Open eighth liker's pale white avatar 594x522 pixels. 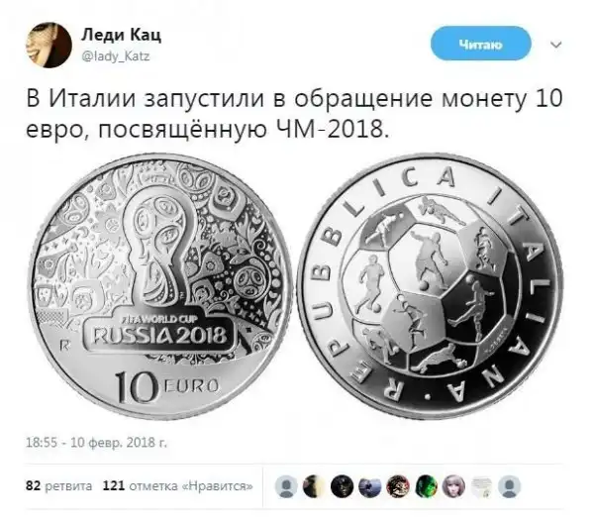click(482, 486)
